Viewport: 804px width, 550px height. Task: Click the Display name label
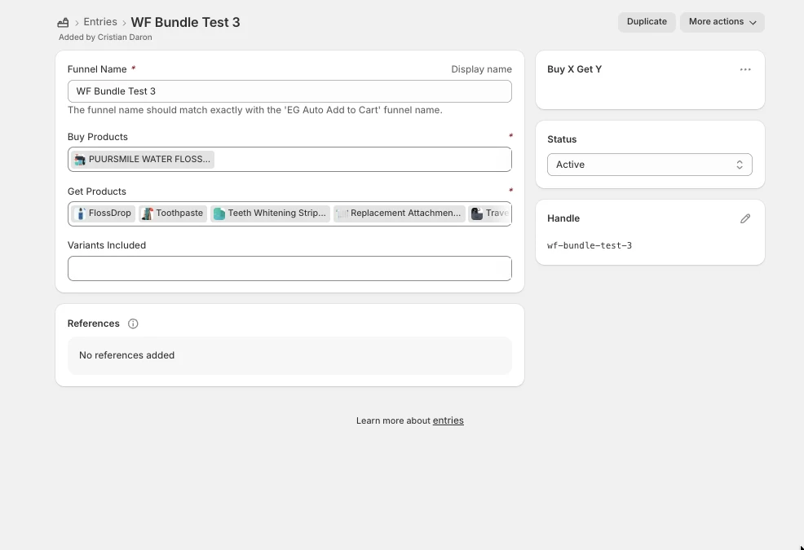coord(481,69)
